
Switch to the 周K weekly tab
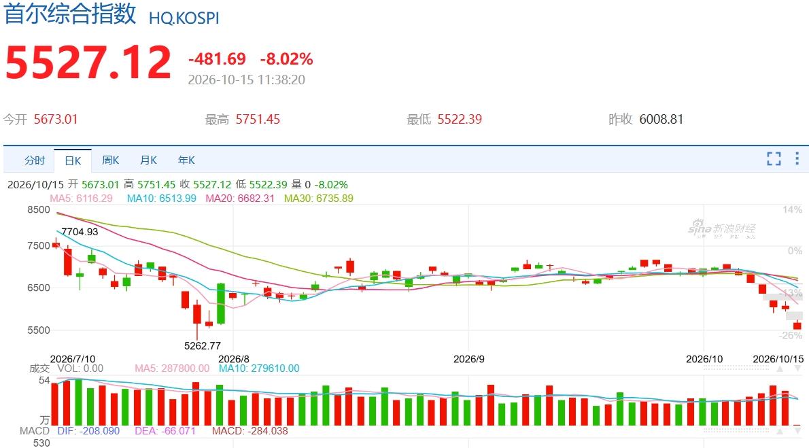pyautogui.click(x=110, y=160)
